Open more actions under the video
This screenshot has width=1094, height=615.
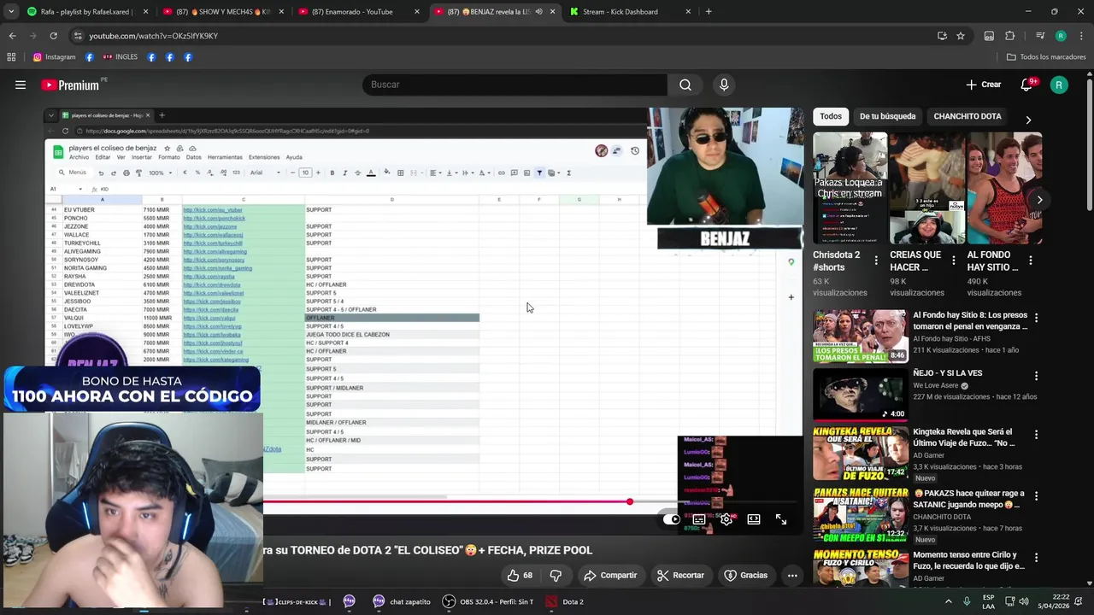pyautogui.click(x=792, y=576)
